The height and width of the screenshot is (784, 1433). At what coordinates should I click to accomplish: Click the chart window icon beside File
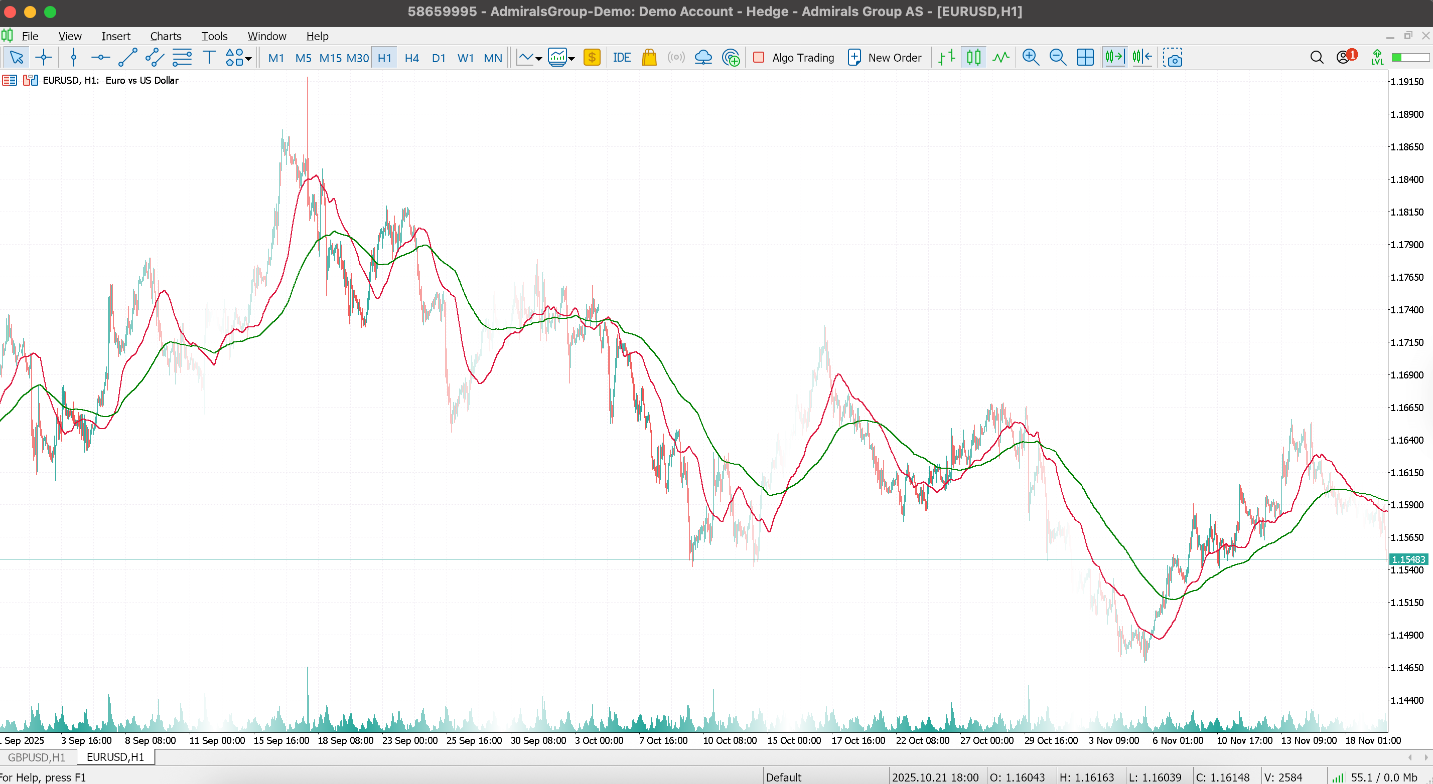[x=7, y=36]
